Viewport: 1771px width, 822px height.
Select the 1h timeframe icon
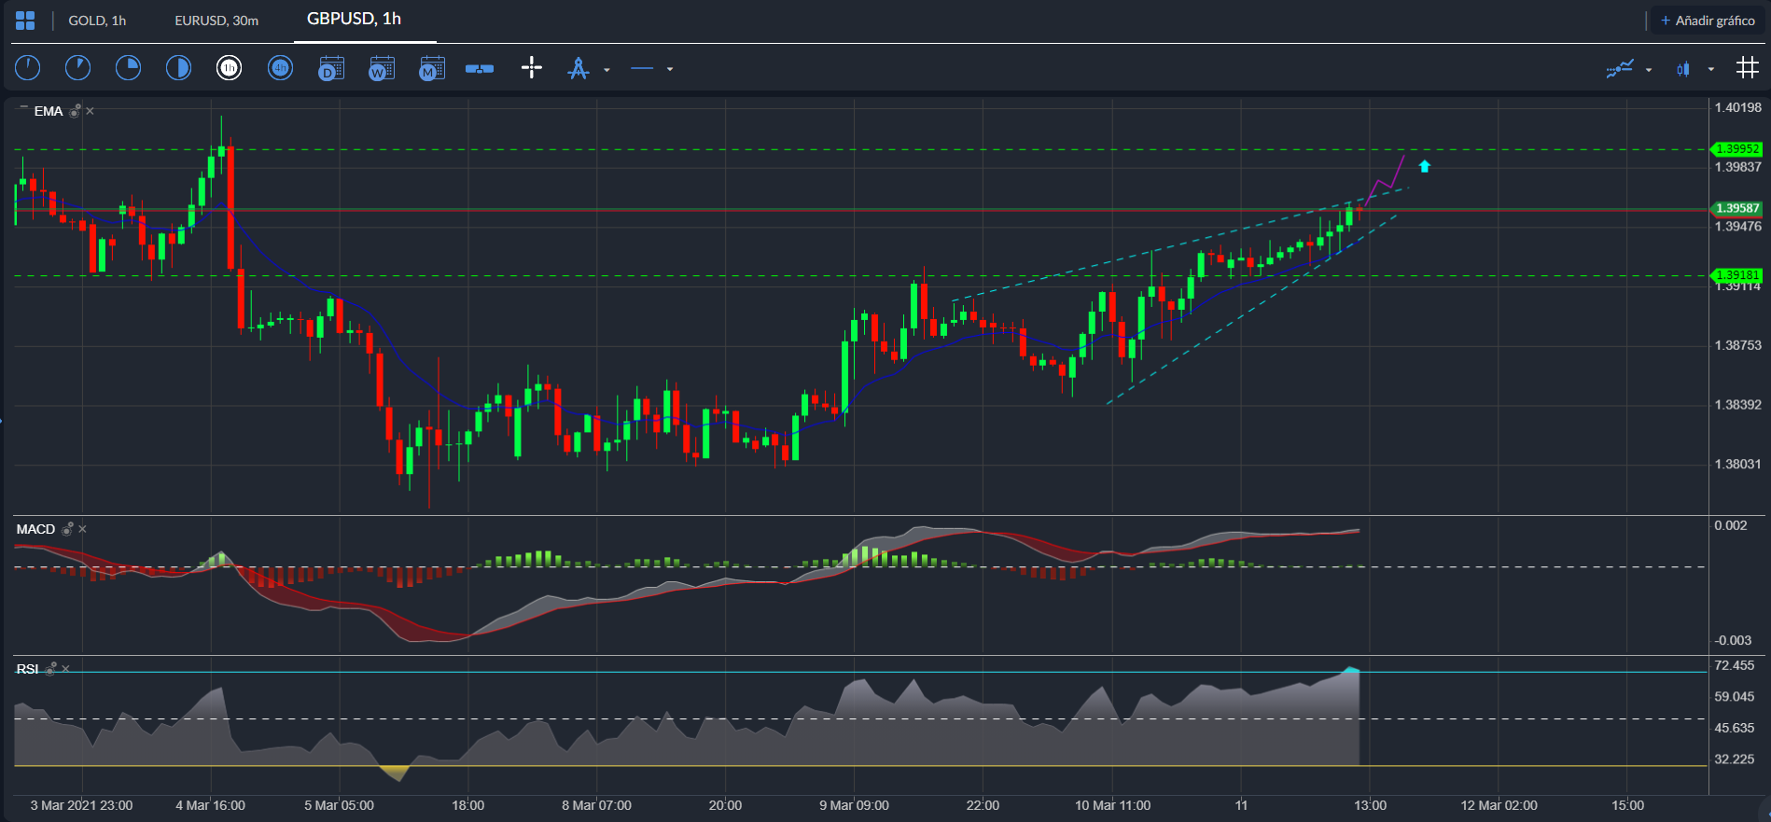[x=230, y=68]
